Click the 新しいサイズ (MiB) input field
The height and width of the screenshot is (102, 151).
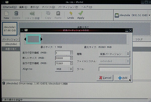tap(63, 58)
